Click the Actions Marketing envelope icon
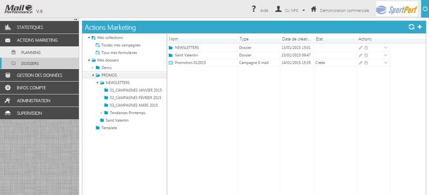This screenshot has height=195, width=429. tap(8, 40)
